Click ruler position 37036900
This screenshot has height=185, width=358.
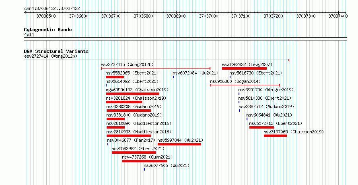tap(176, 16)
